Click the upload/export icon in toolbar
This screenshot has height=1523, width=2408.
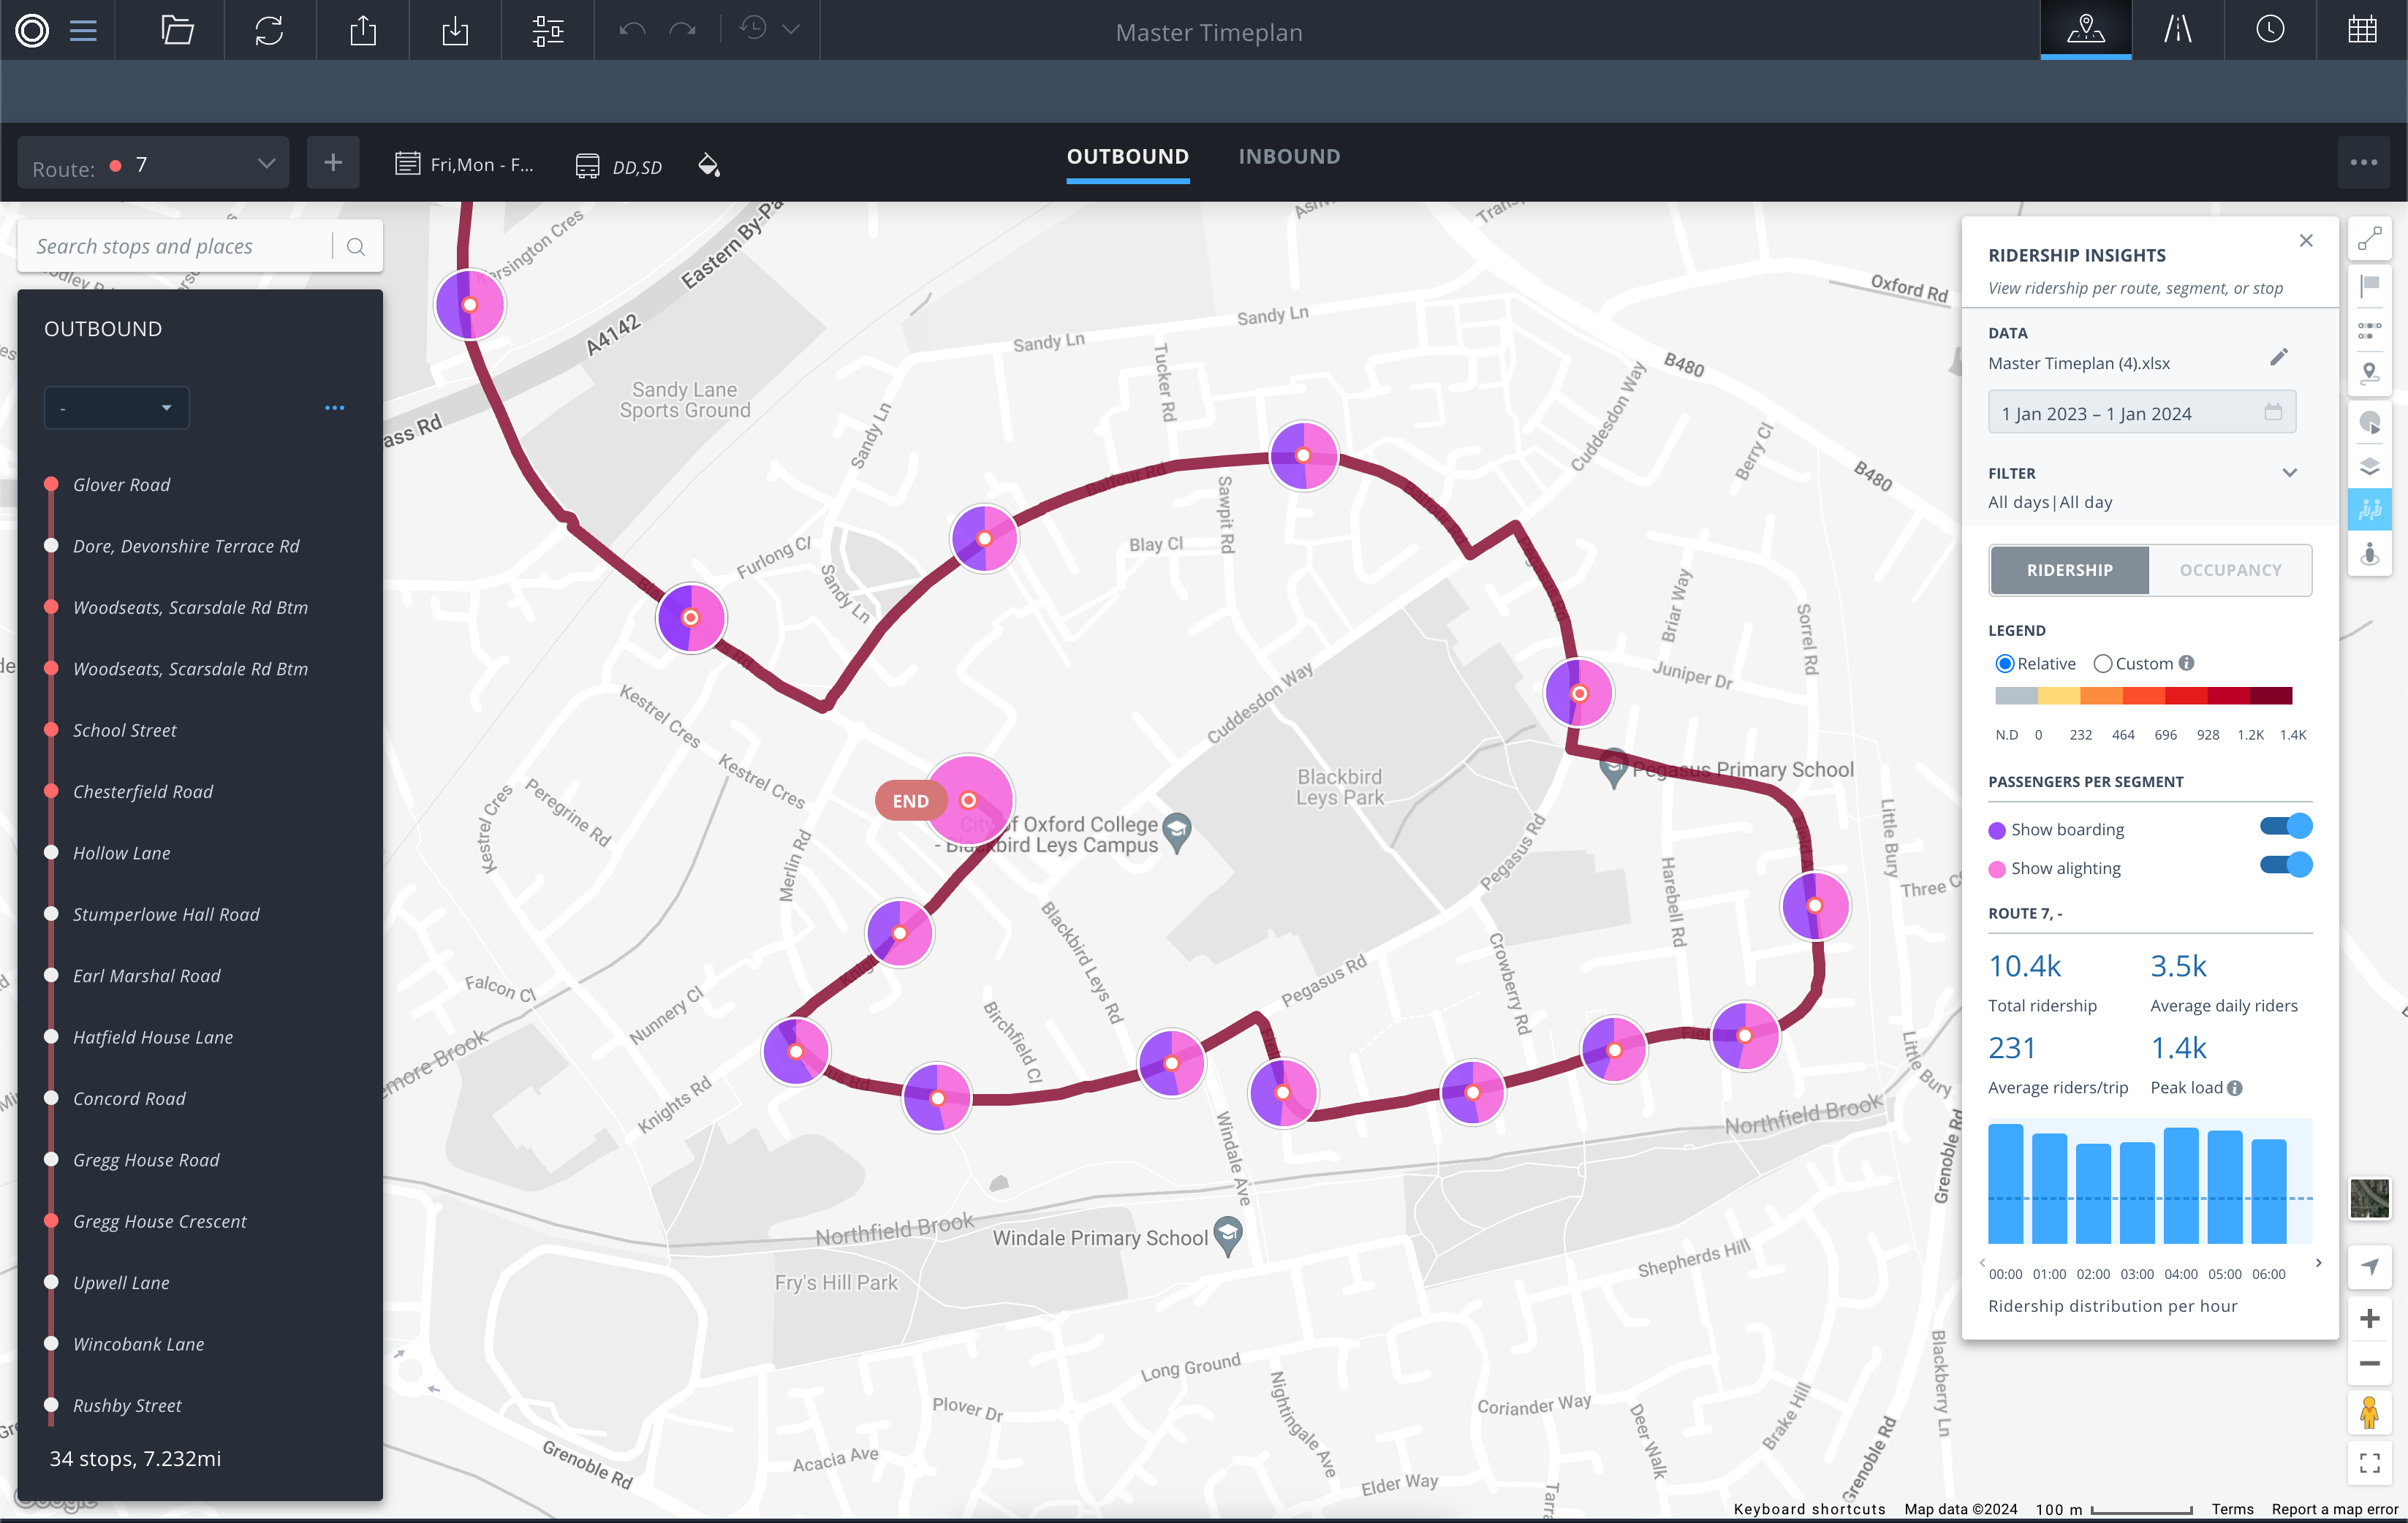point(363,30)
